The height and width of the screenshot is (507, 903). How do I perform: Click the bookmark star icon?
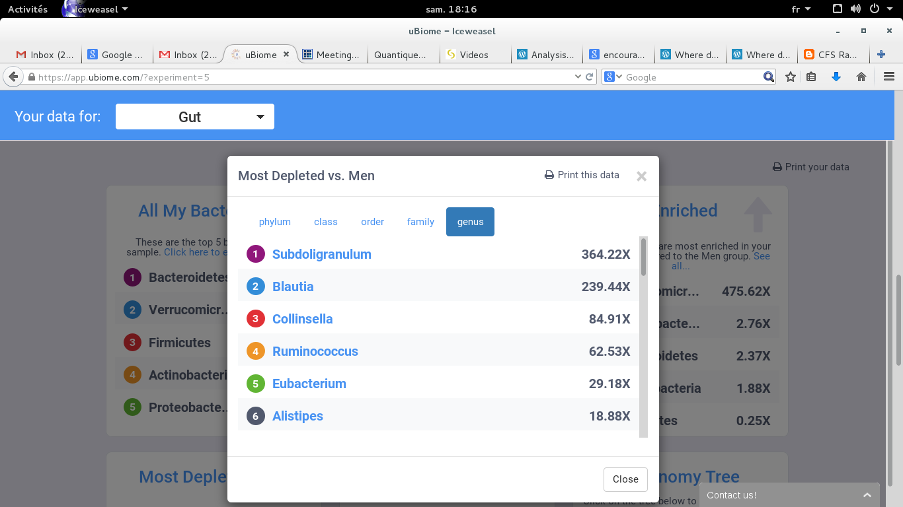(x=791, y=77)
